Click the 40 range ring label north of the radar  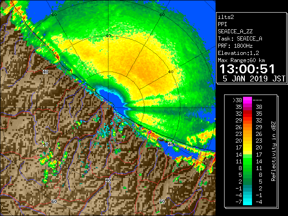[108, 36]
